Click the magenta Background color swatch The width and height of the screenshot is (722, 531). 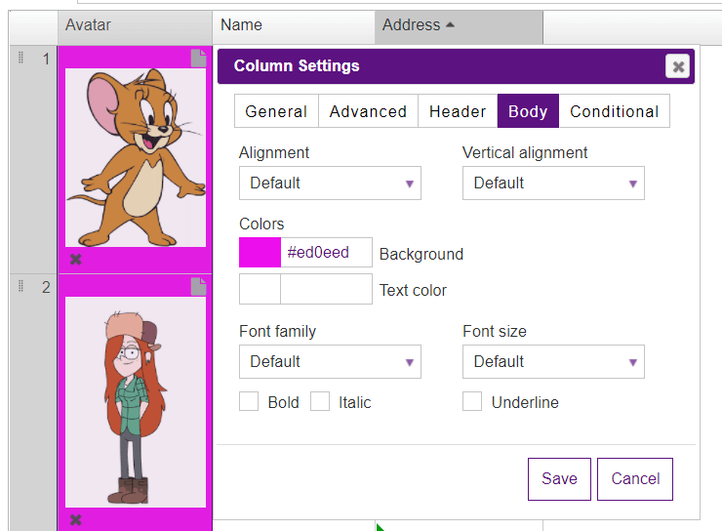260,253
